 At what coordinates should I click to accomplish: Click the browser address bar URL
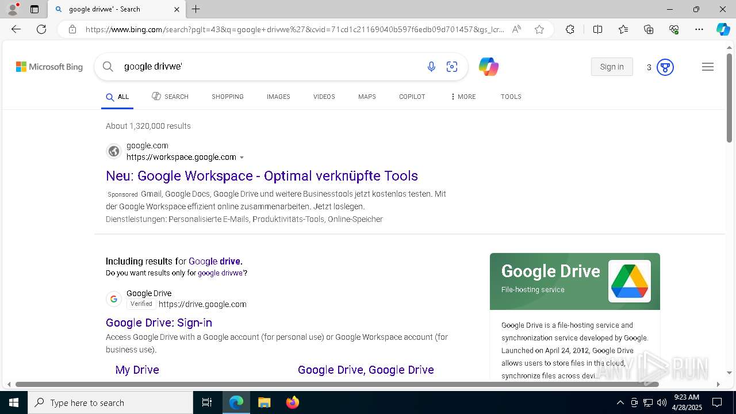coord(294,29)
